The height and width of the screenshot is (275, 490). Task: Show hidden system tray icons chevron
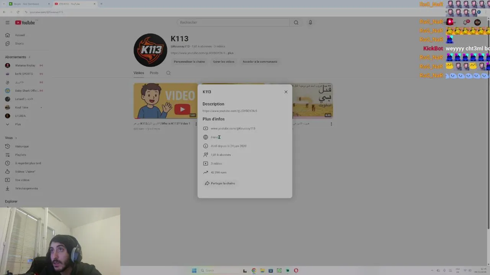click(x=432, y=270)
